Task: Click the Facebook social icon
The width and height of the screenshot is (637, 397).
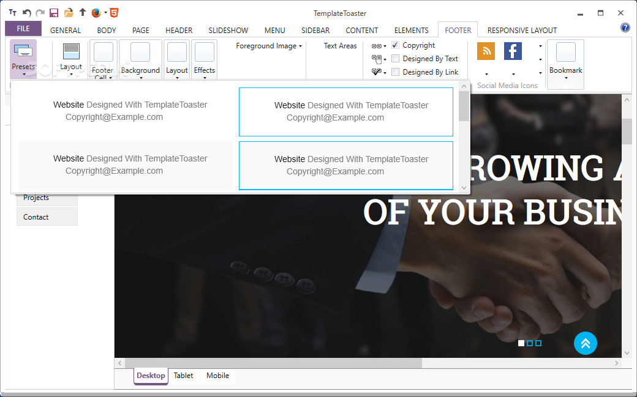Action: click(513, 51)
